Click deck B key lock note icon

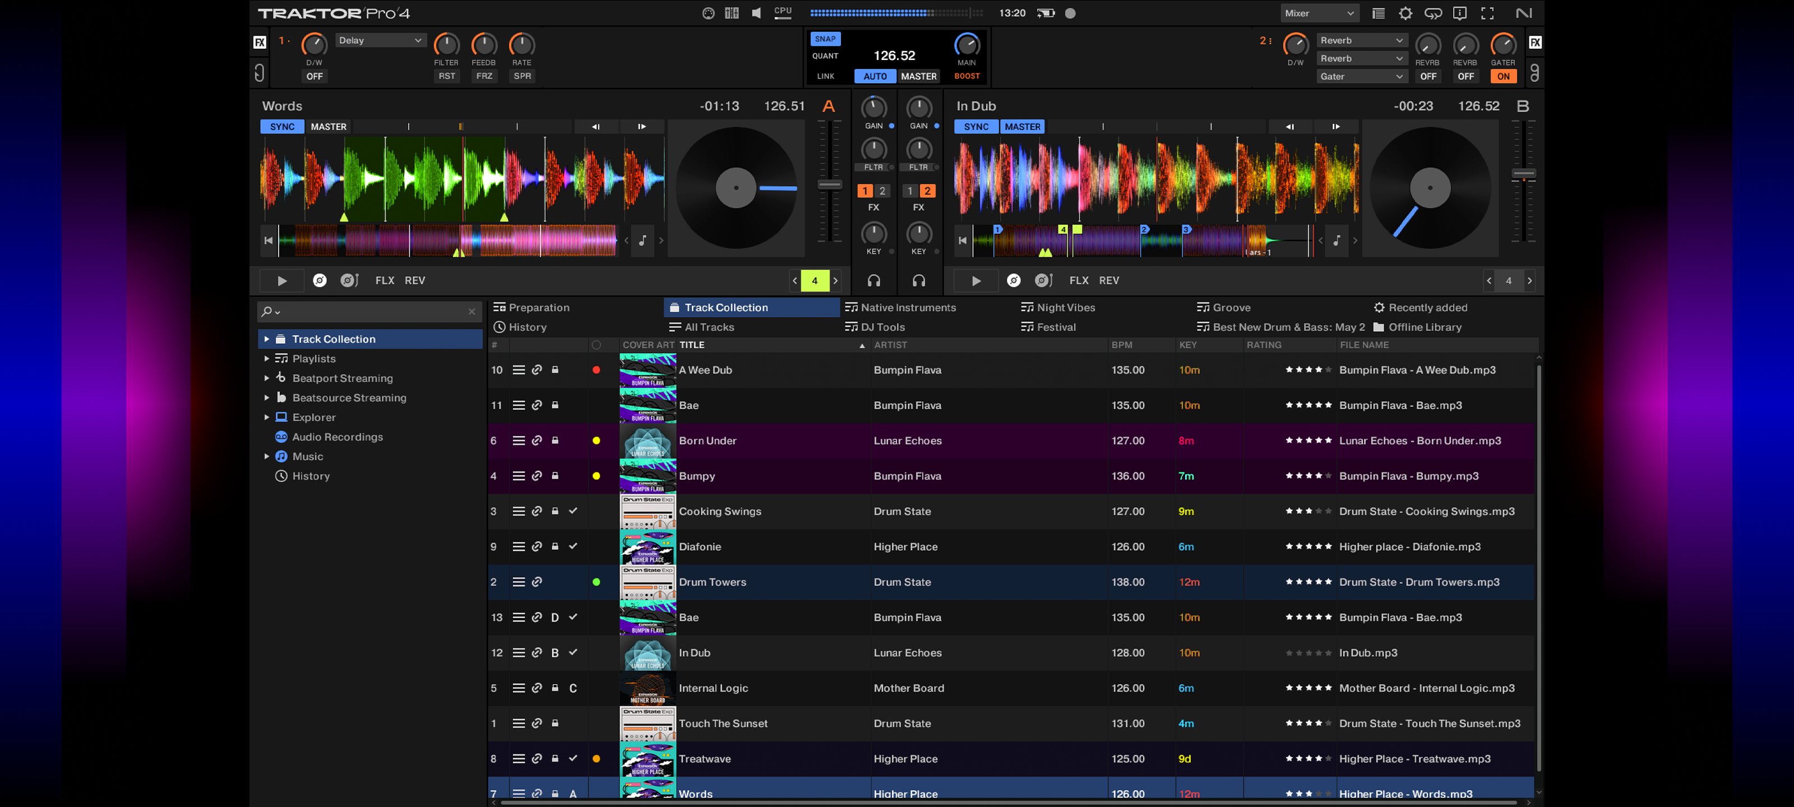[x=1337, y=241]
